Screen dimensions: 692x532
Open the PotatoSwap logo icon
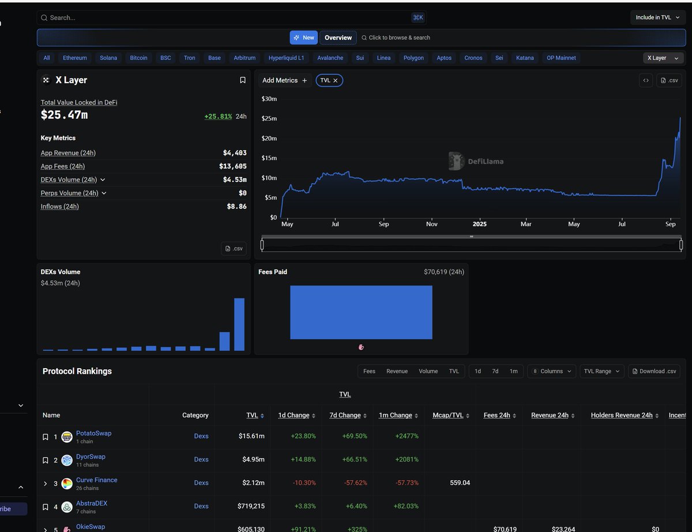click(67, 437)
